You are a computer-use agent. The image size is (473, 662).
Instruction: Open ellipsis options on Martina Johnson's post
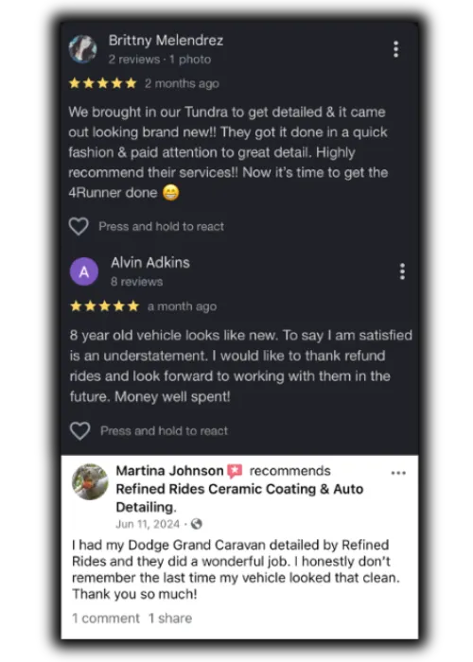click(398, 473)
